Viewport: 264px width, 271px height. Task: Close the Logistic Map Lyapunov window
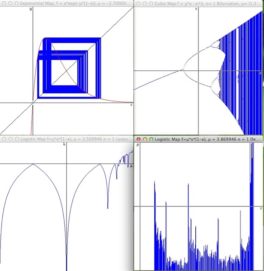4,139
